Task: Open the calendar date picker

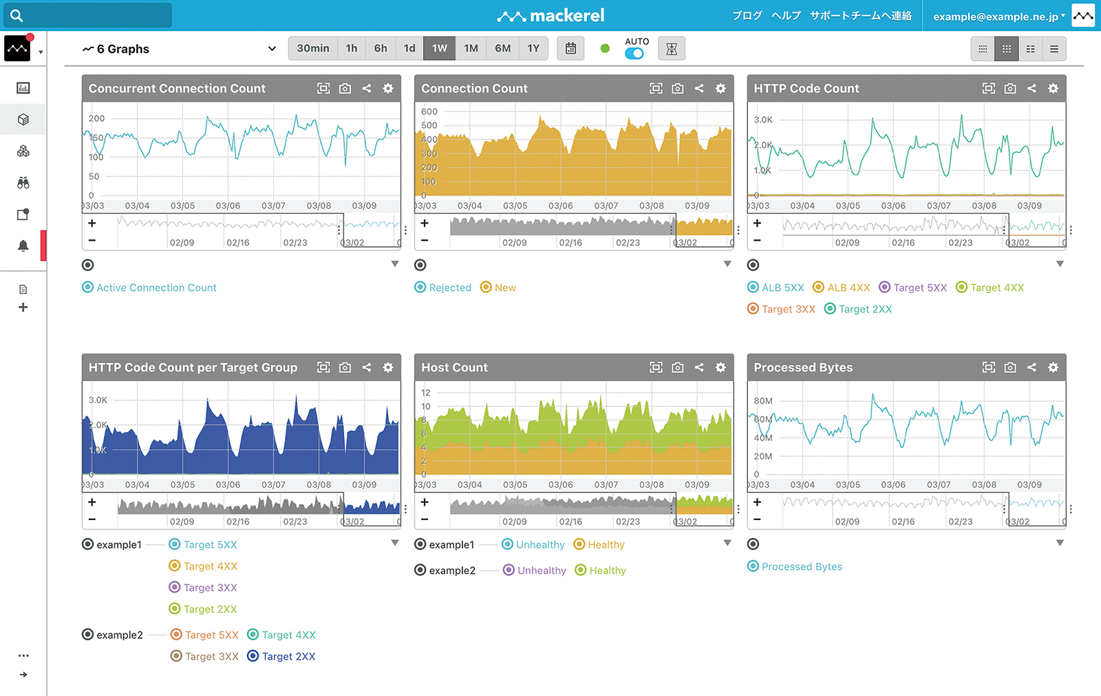Action: (570, 49)
